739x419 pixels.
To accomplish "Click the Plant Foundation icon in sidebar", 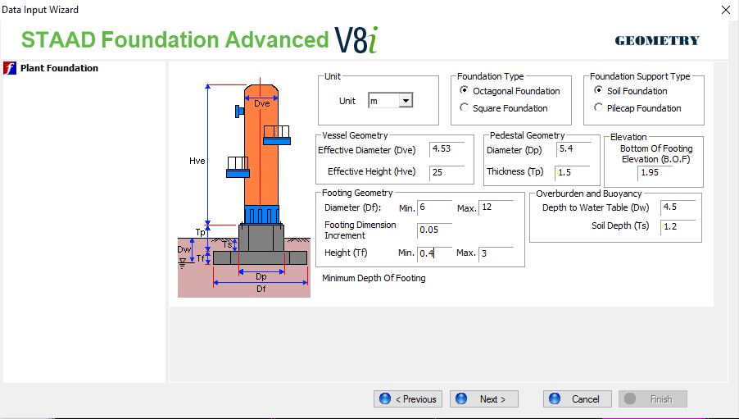I will click(11, 68).
